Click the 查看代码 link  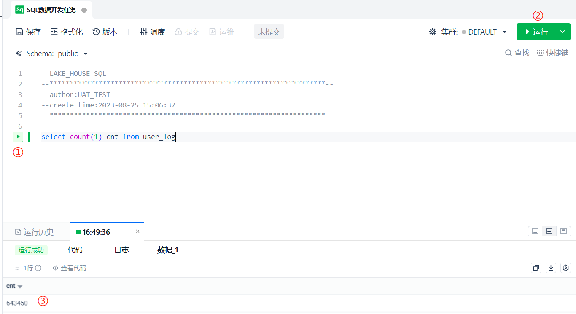point(69,268)
